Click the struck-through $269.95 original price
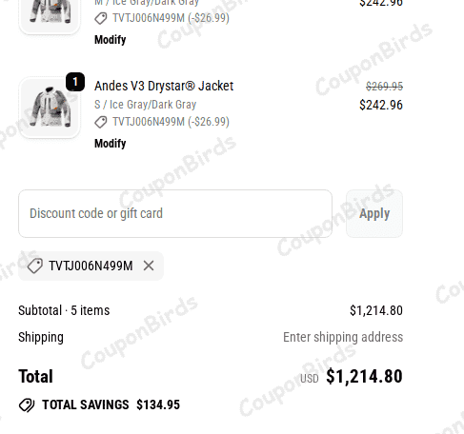Image resolution: width=464 pixels, height=434 pixels. [x=384, y=87]
